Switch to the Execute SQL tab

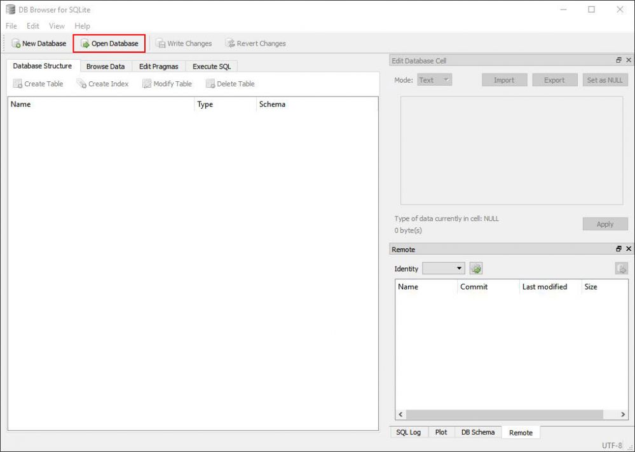[212, 66]
